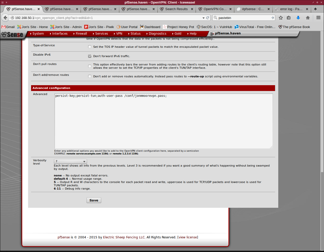This screenshot has height=252, width=324.
Task: Switch to the Search Results tab
Action: click(x=176, y=9)
